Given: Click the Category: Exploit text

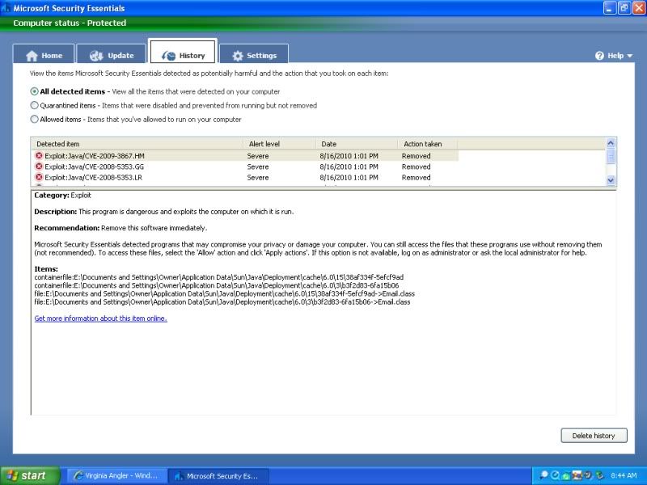Looking at the screenshot, I should (63, 195).
